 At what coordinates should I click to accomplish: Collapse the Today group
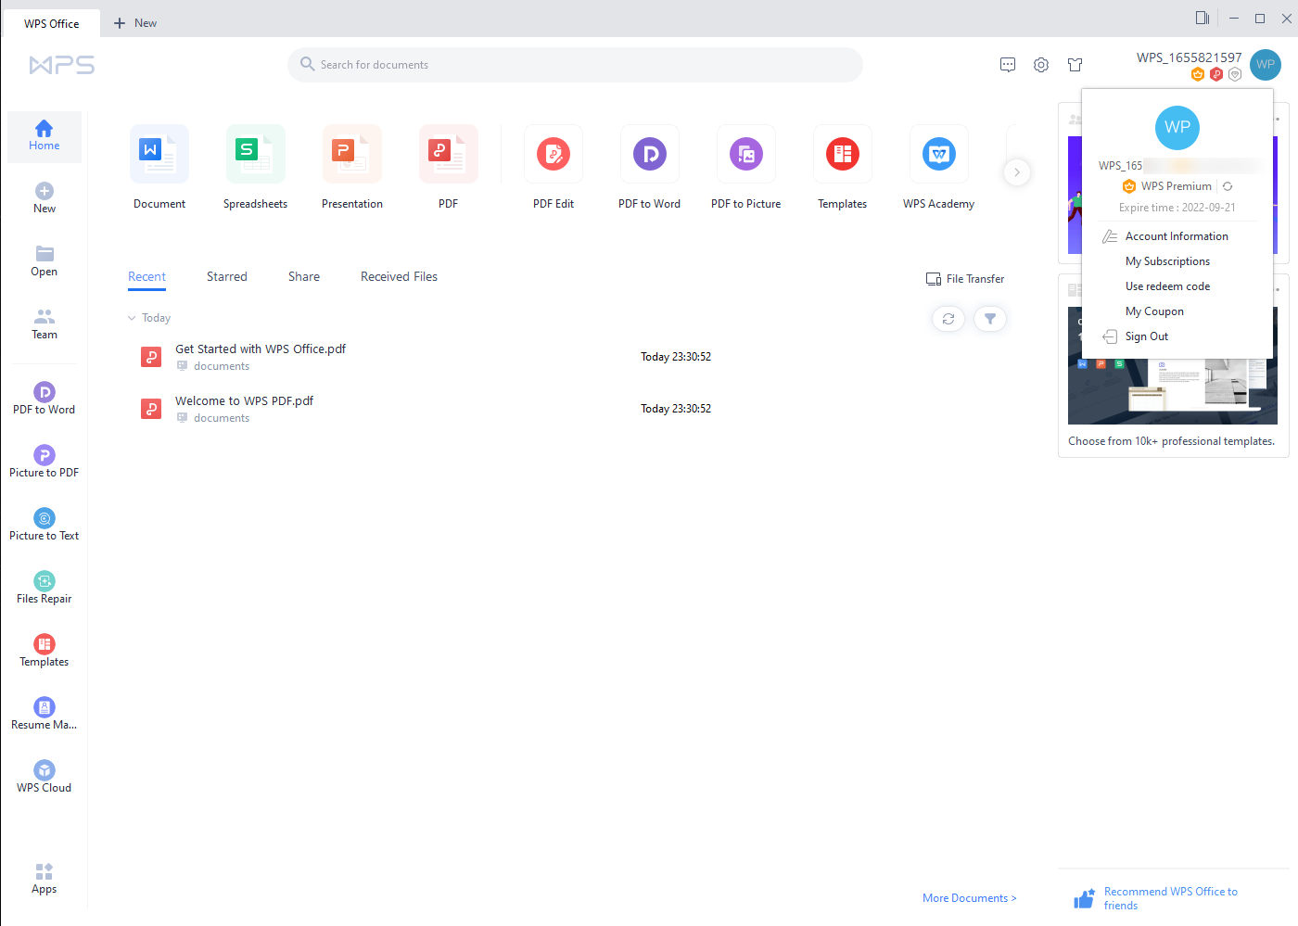132,318
